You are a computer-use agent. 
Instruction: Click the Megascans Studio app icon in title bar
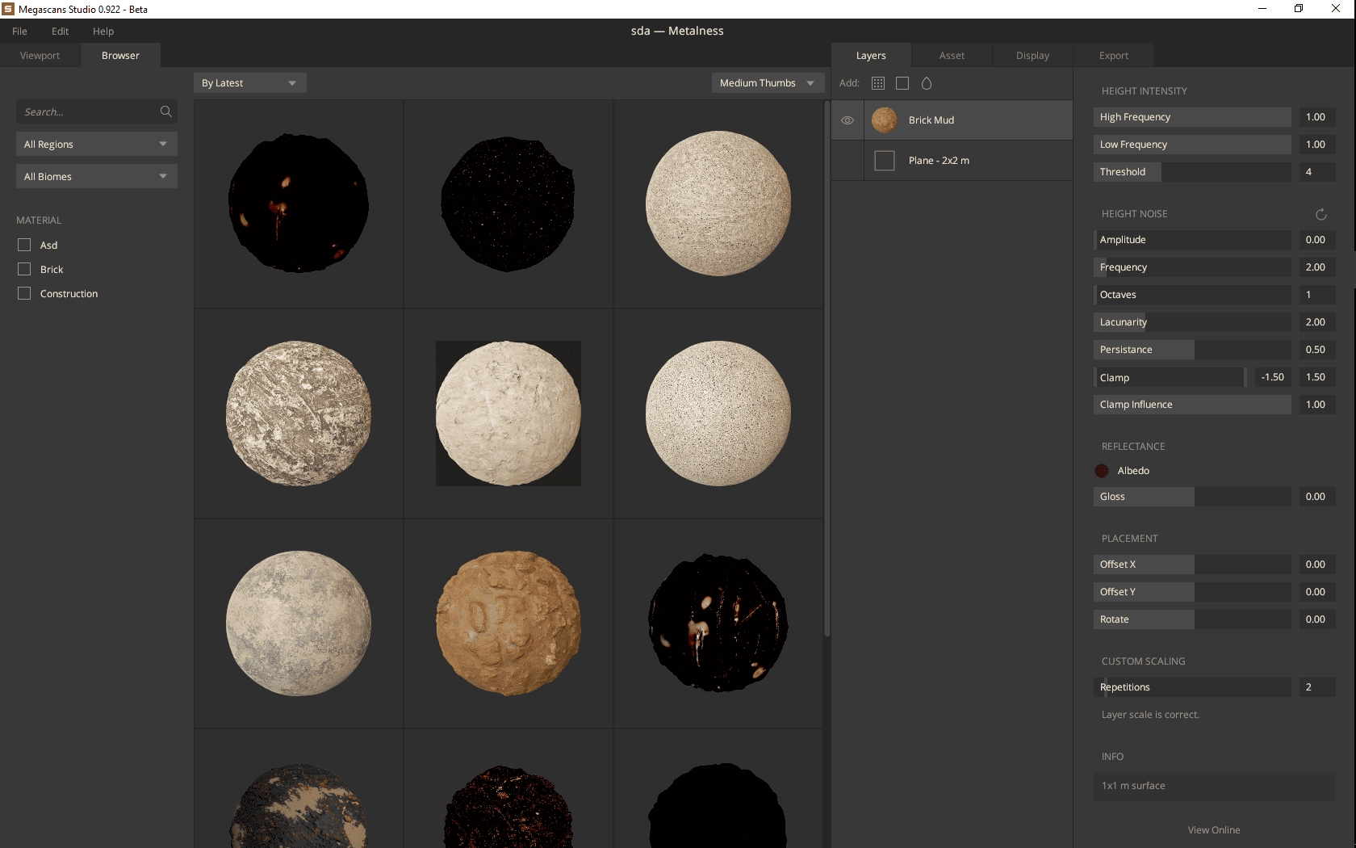[x=8, y=9]
